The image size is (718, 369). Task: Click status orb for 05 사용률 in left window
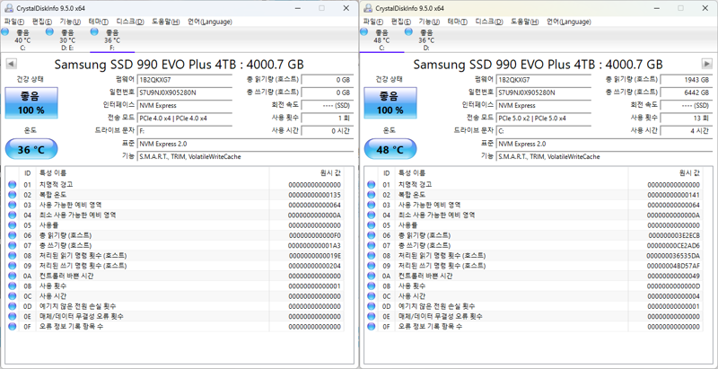[x=12, y=225]
